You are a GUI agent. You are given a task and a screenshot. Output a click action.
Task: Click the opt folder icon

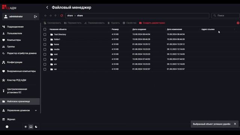click(x=52, y=59)
